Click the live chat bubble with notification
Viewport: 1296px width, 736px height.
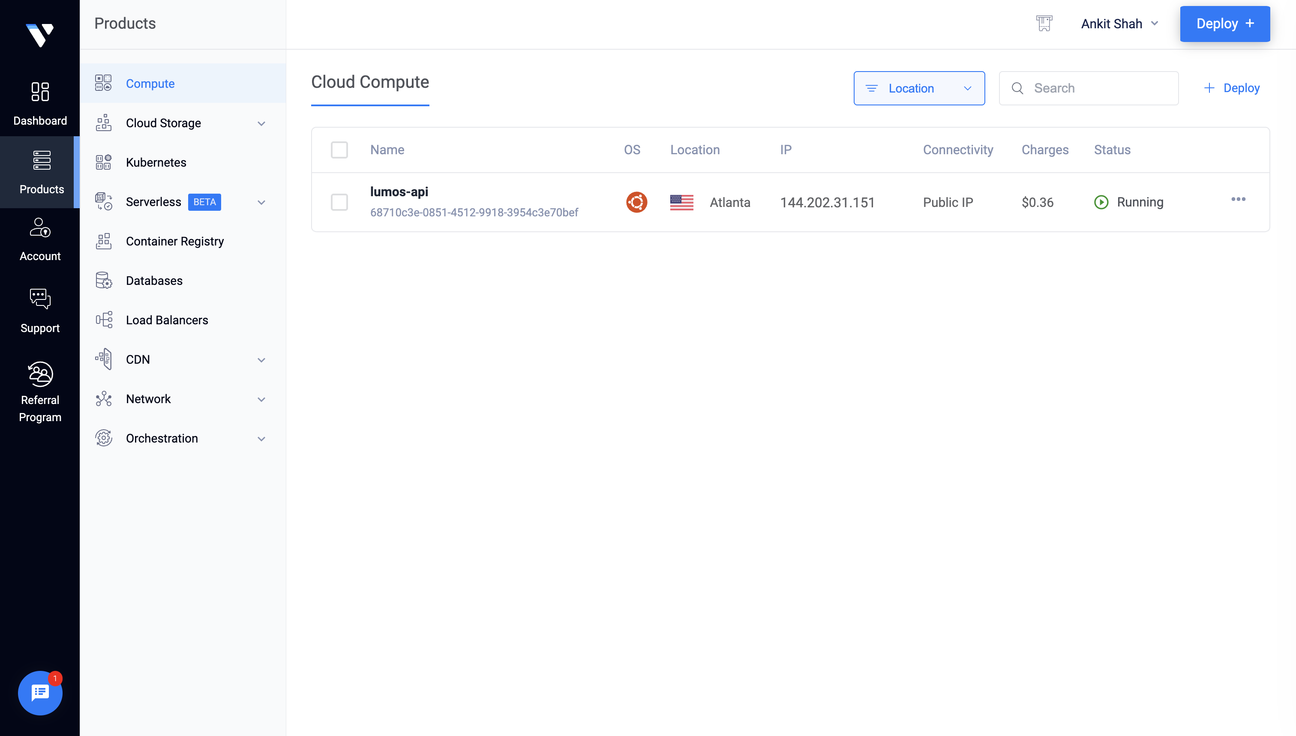point(40,693)
